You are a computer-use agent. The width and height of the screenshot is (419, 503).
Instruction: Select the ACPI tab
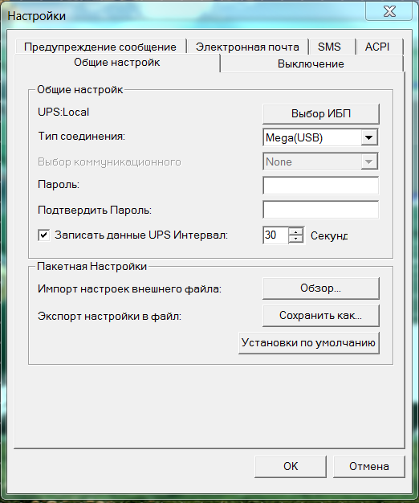pyautogui.click(x=377, y=47)
